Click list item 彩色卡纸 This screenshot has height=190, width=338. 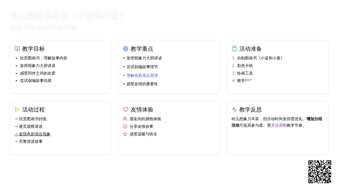pyautogui.click(x=245, y=66)
